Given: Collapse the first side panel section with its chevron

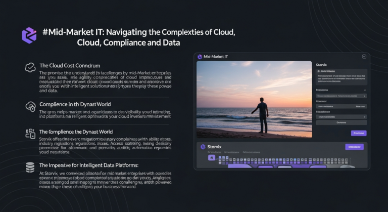Looking at the screenshot, I should (x=365, y=90).
